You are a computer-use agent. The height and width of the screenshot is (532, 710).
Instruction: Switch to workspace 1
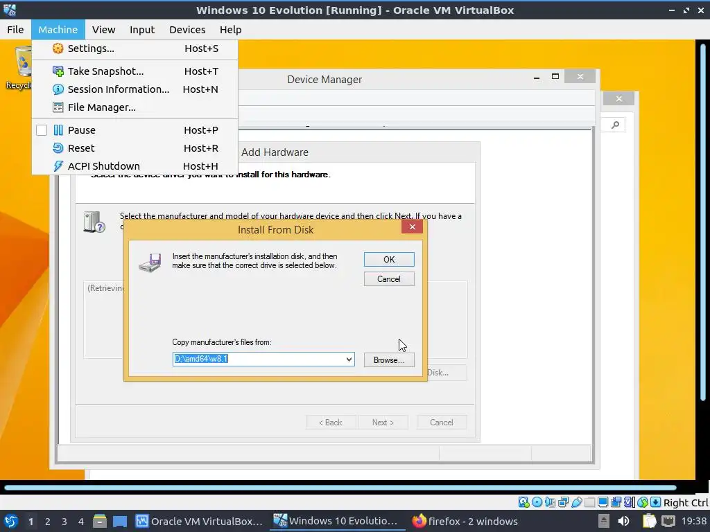(31, 522)
